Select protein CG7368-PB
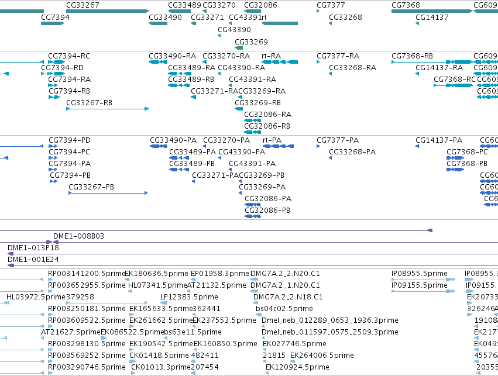This screenshot has width=498, height=376. click(455, 170)
